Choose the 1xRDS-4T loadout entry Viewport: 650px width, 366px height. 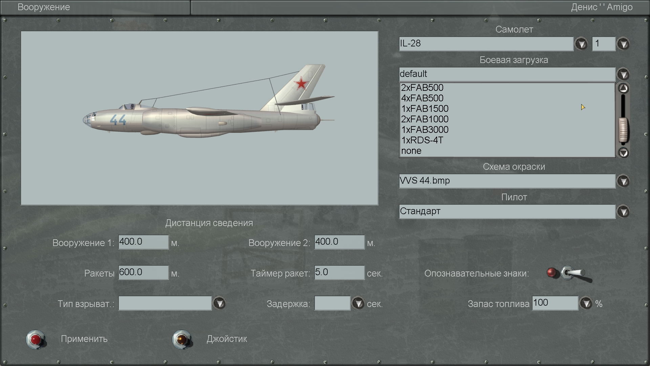[422, 140]
